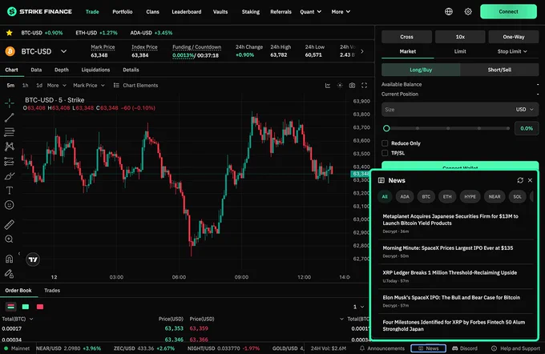The image size is (545, 354).
Task: Open the emoji icons tool
Action: point(10,205)
